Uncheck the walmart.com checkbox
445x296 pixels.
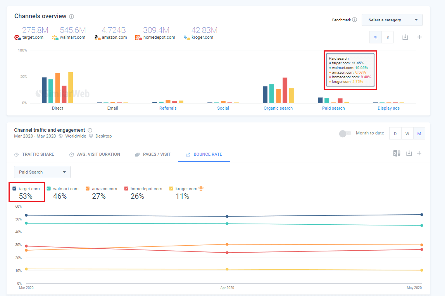point(49,189)
